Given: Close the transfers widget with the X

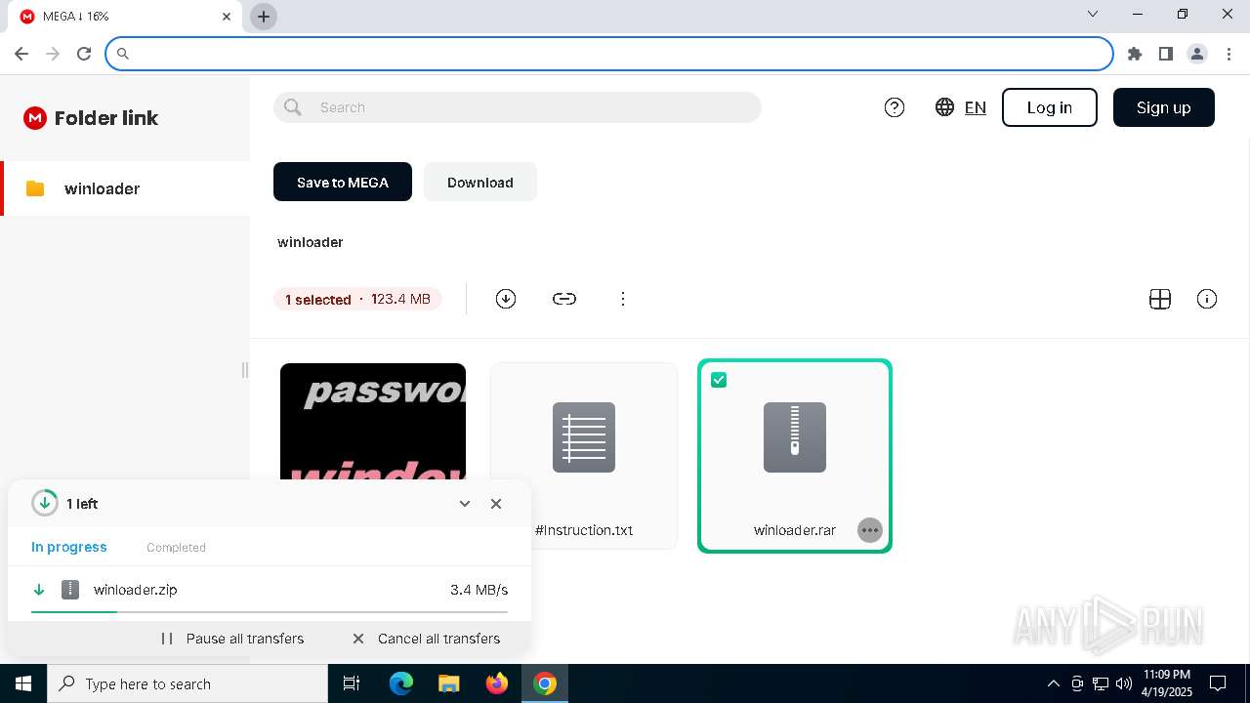Looking at the screenshot, I should (496, 504).
